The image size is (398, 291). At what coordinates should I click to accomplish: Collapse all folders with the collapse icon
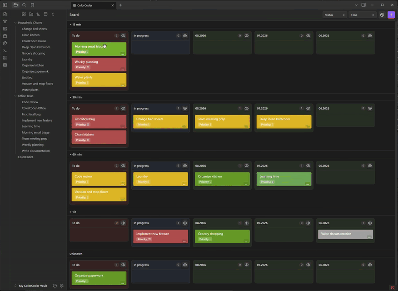[x=53, y=14]
